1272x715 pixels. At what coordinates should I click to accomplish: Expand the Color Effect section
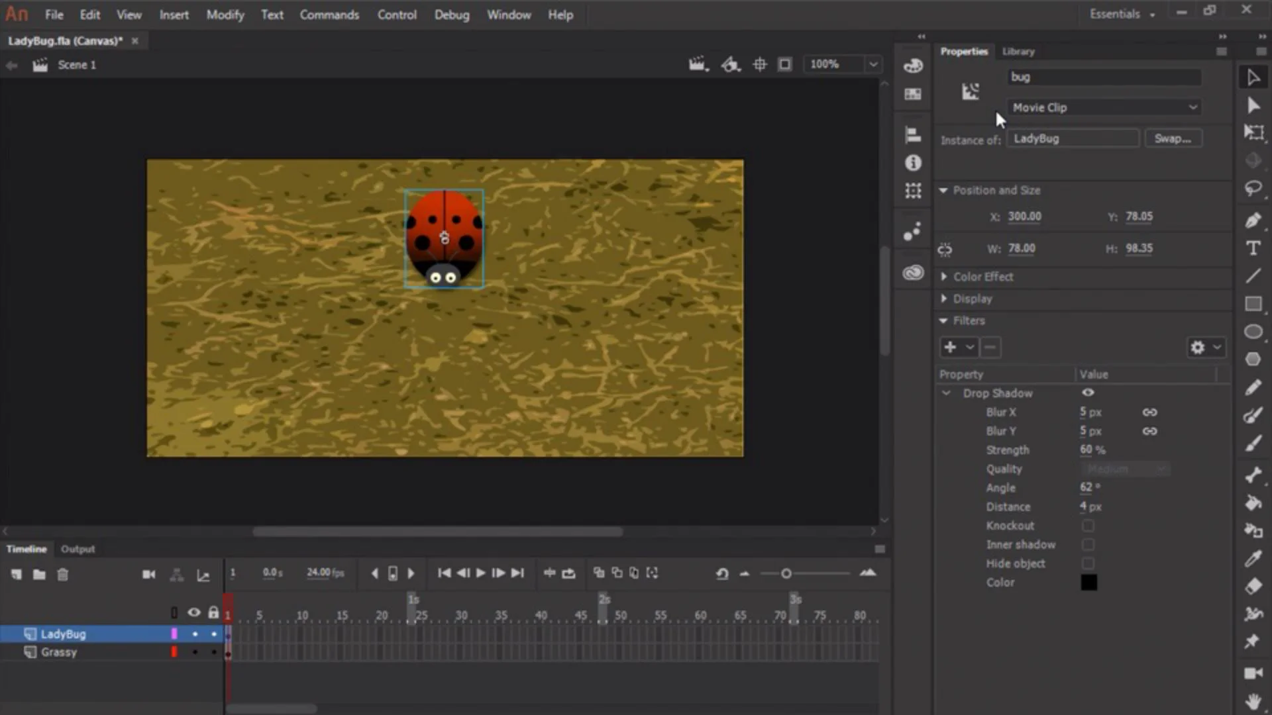(943, 277)
